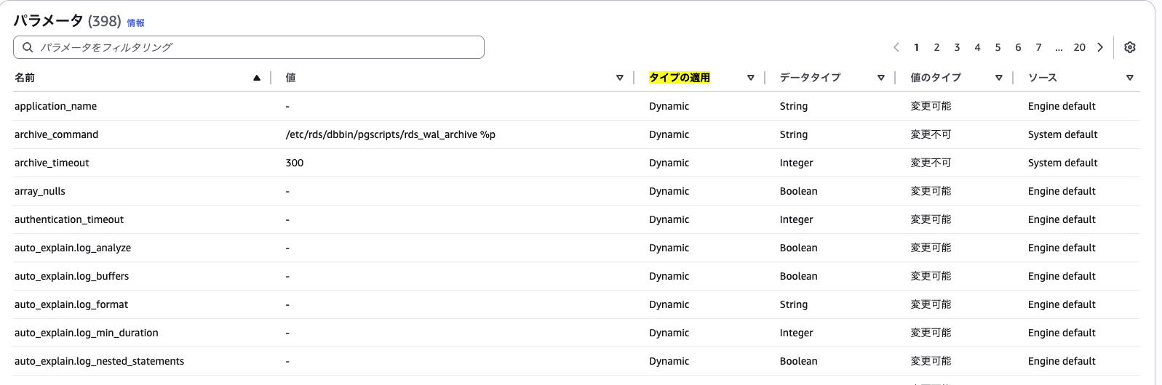The width and height of the screenshot is (1162, 385).
Task: Go to page 1
Action: [916, 47]
